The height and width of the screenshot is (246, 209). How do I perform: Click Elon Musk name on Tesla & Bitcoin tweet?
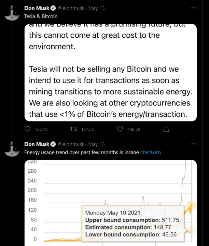click(37, 8)
